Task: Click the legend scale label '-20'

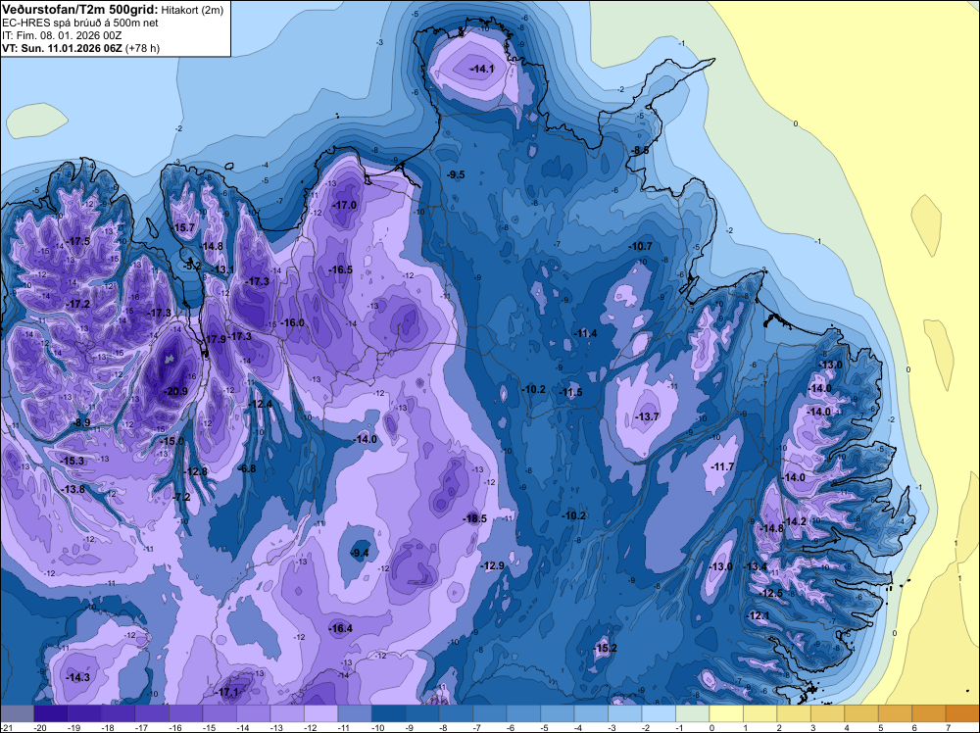Action: (x=40, y=728)
